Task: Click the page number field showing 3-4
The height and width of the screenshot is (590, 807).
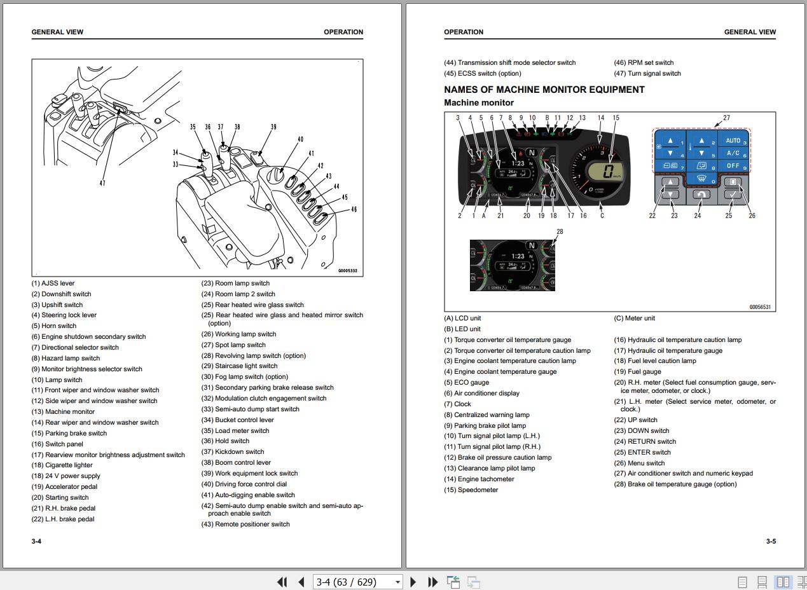Action: [x=352, y=582]
